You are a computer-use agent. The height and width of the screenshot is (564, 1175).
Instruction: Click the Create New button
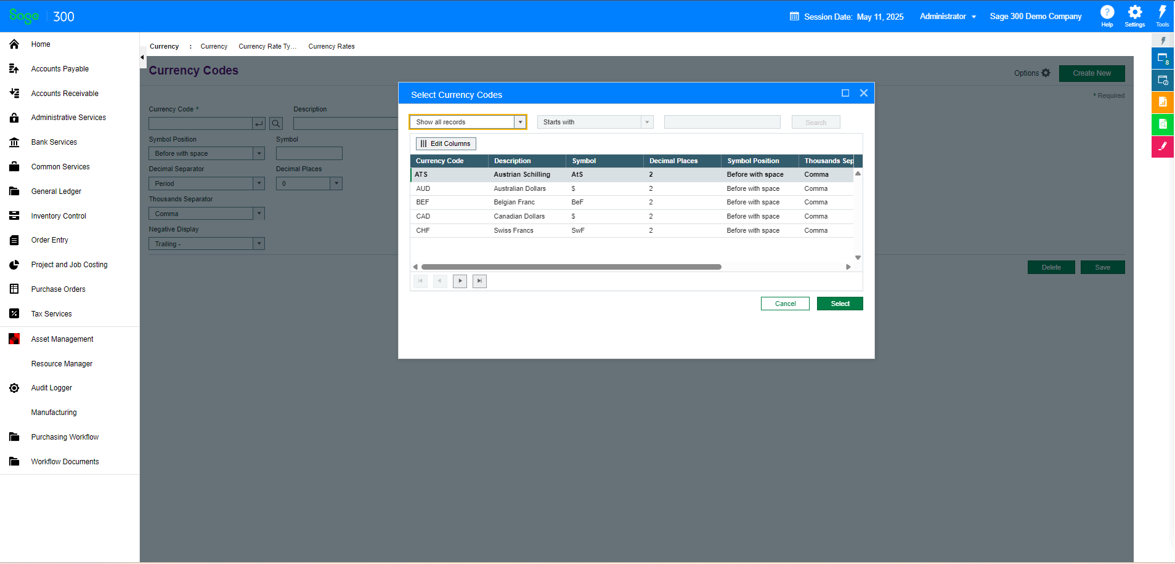coord(1092,73)
